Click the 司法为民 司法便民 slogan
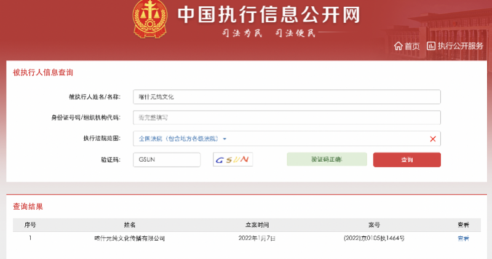This screenshot has height=259, width=492. pyautogui.click(x=269, y=33)
